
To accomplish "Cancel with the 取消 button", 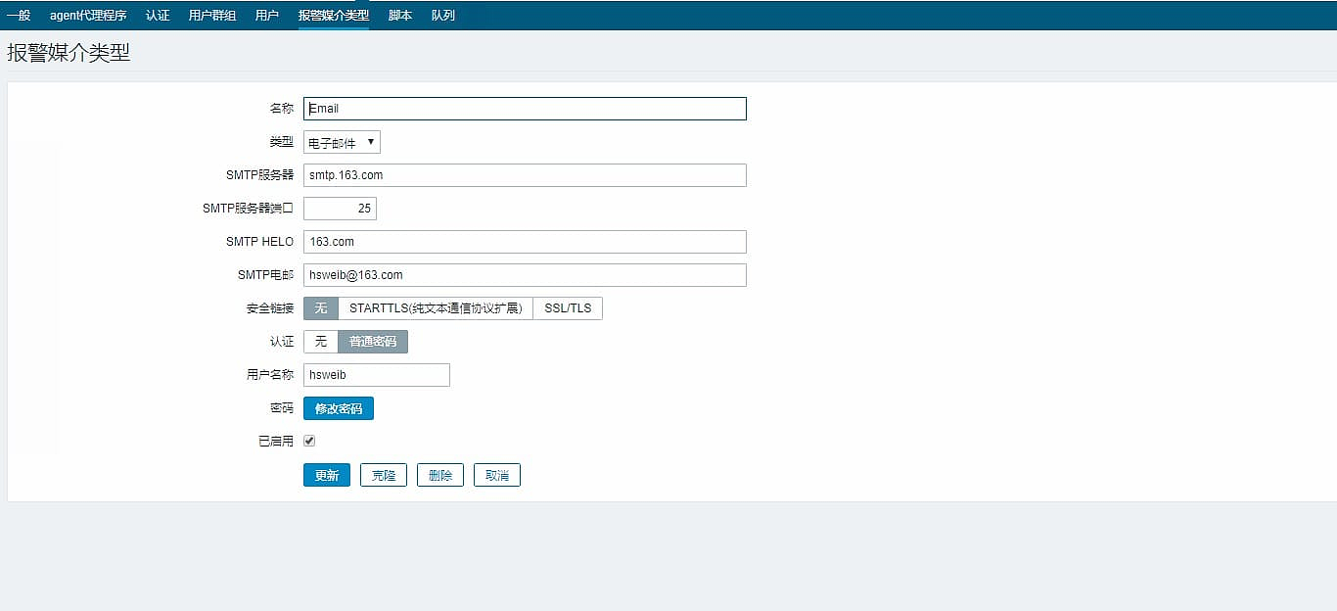I will pos(497,475).
